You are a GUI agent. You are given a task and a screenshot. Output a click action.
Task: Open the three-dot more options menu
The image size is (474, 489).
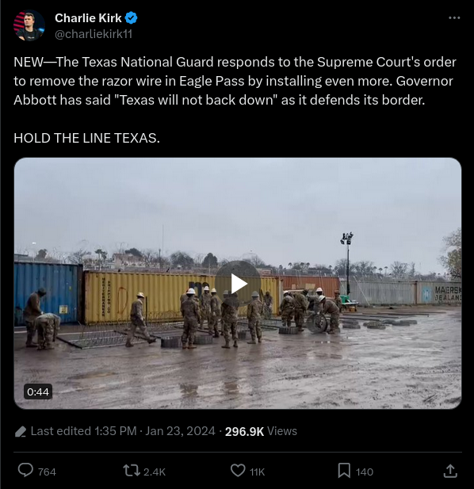point(454,18)
